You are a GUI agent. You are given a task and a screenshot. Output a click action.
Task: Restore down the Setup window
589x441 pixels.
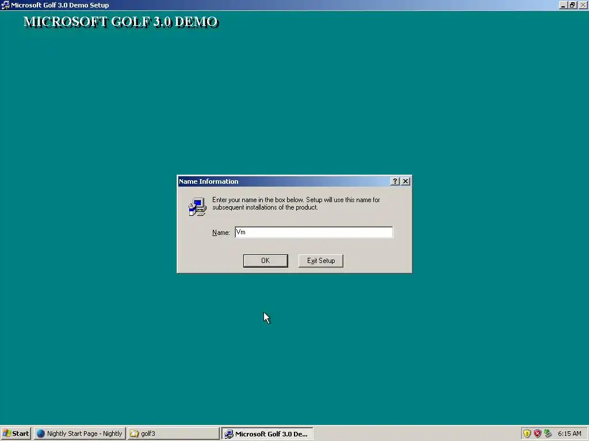tap(572, 5)
